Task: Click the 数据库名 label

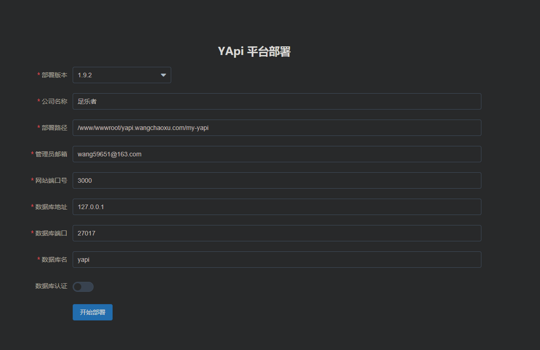Action: pyautogui.click(x=54, y=260)
